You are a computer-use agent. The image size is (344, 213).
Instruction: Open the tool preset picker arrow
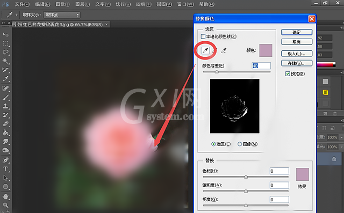pos(17,15)
